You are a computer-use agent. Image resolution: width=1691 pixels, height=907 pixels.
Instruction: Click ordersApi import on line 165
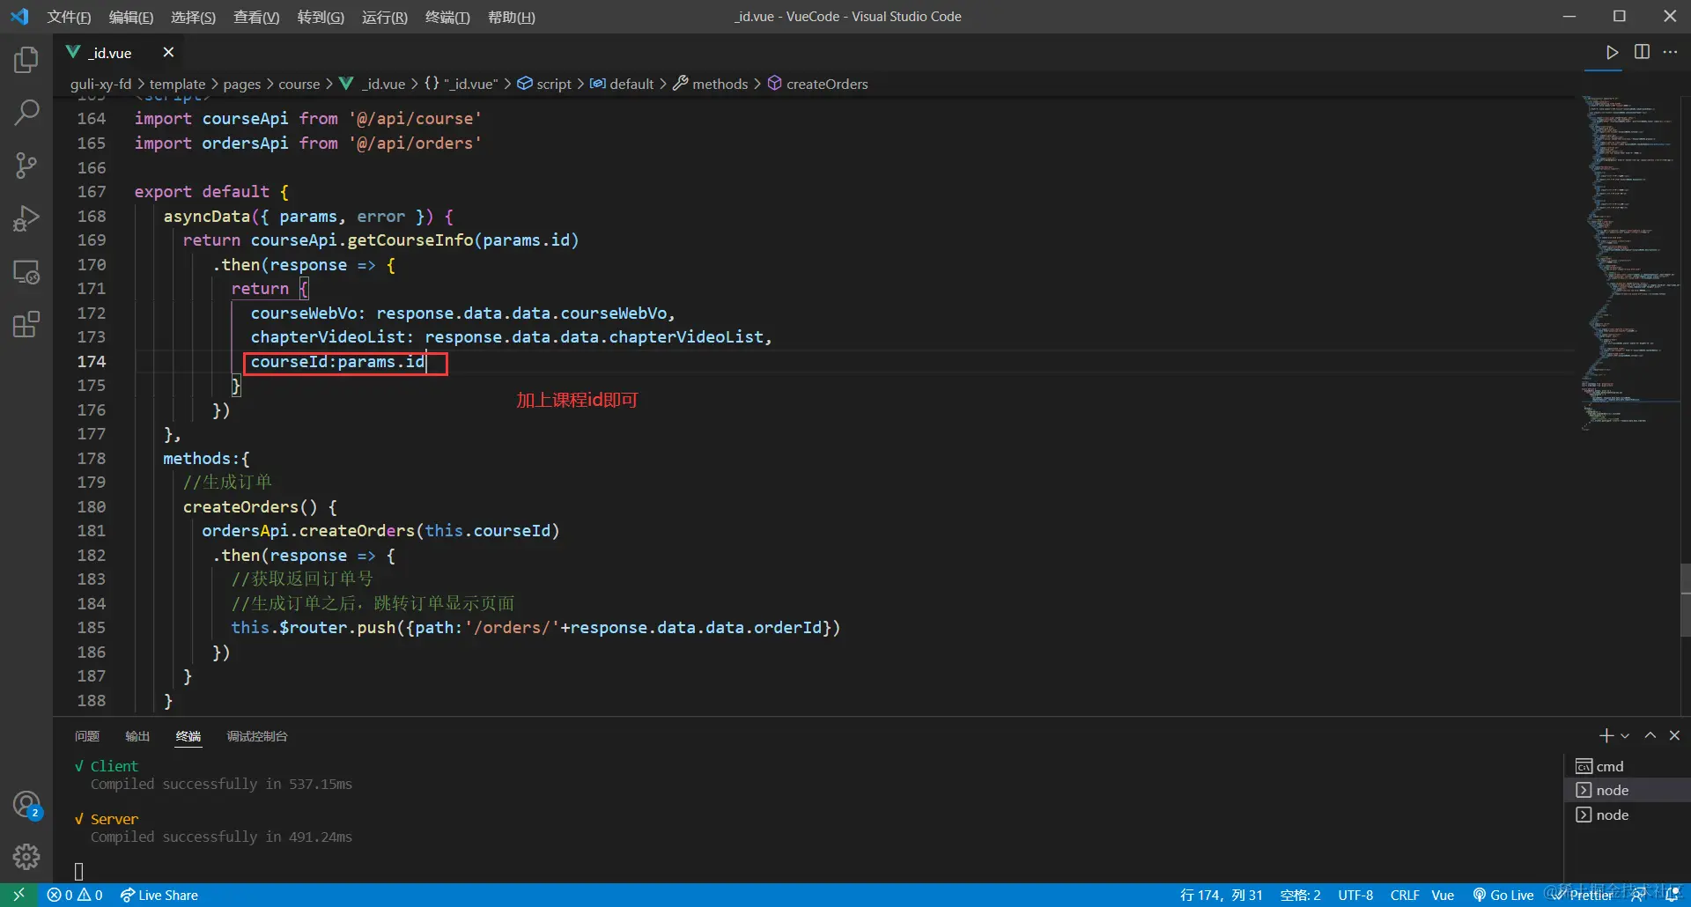pos(245,143)
